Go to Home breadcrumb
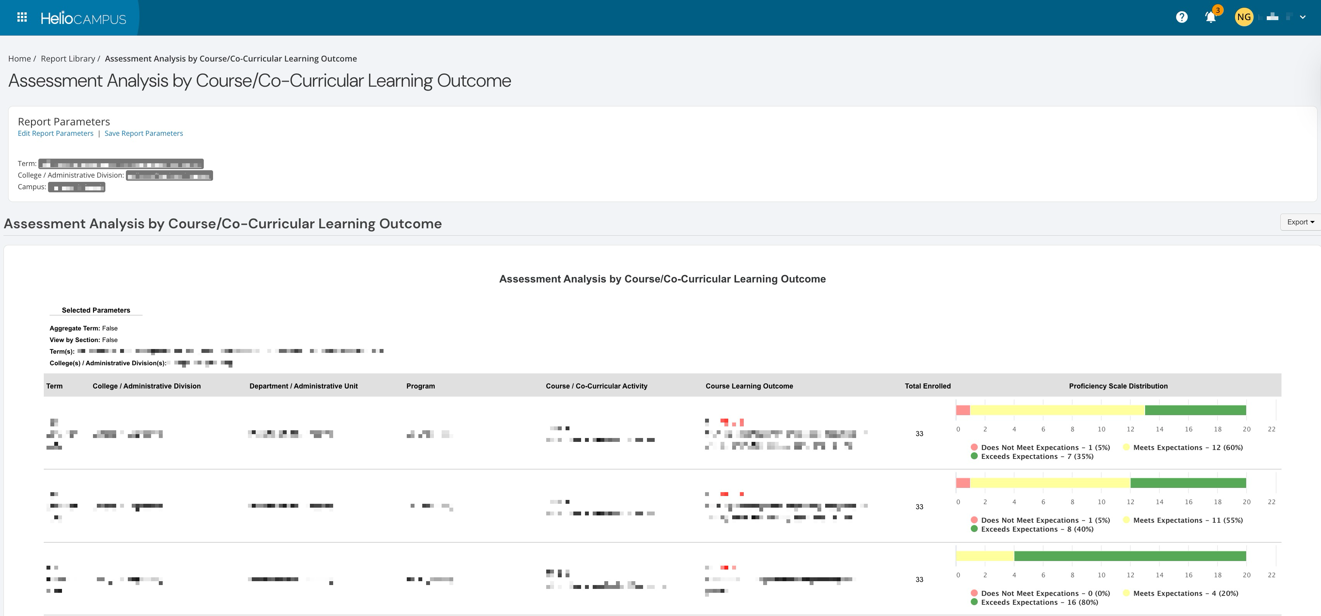 (x=19, y=59)
